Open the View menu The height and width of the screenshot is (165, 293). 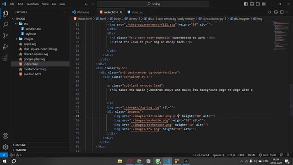coord(45,4)
